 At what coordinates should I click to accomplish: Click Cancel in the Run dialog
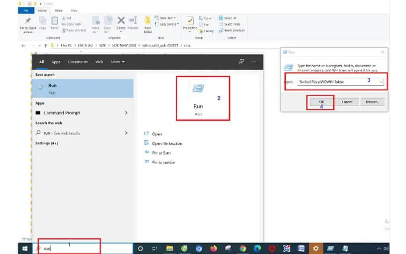(347, 102)
